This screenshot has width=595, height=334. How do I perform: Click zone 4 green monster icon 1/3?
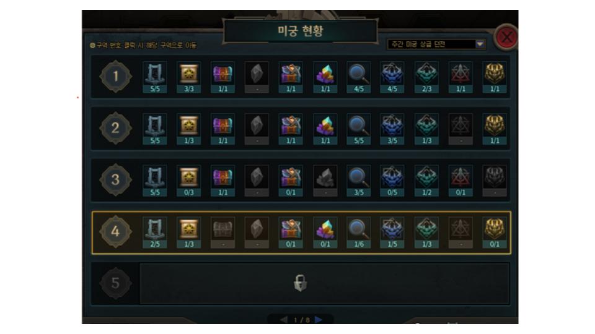point(426,233)
